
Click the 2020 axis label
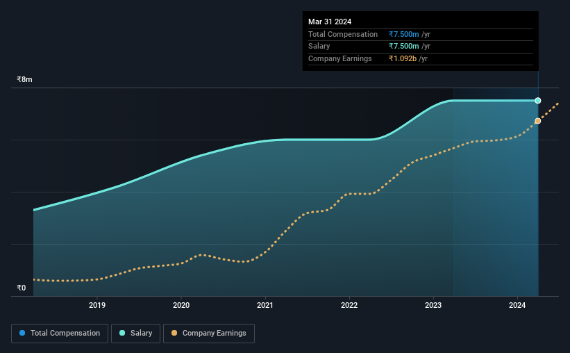181,305
